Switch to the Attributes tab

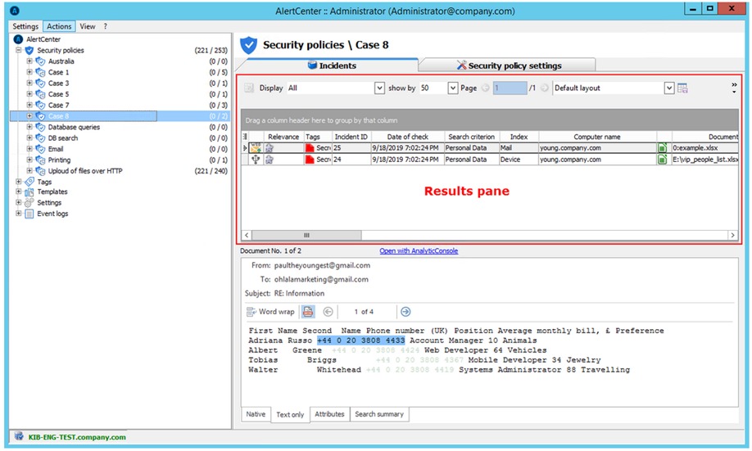(x=329, y=414)
